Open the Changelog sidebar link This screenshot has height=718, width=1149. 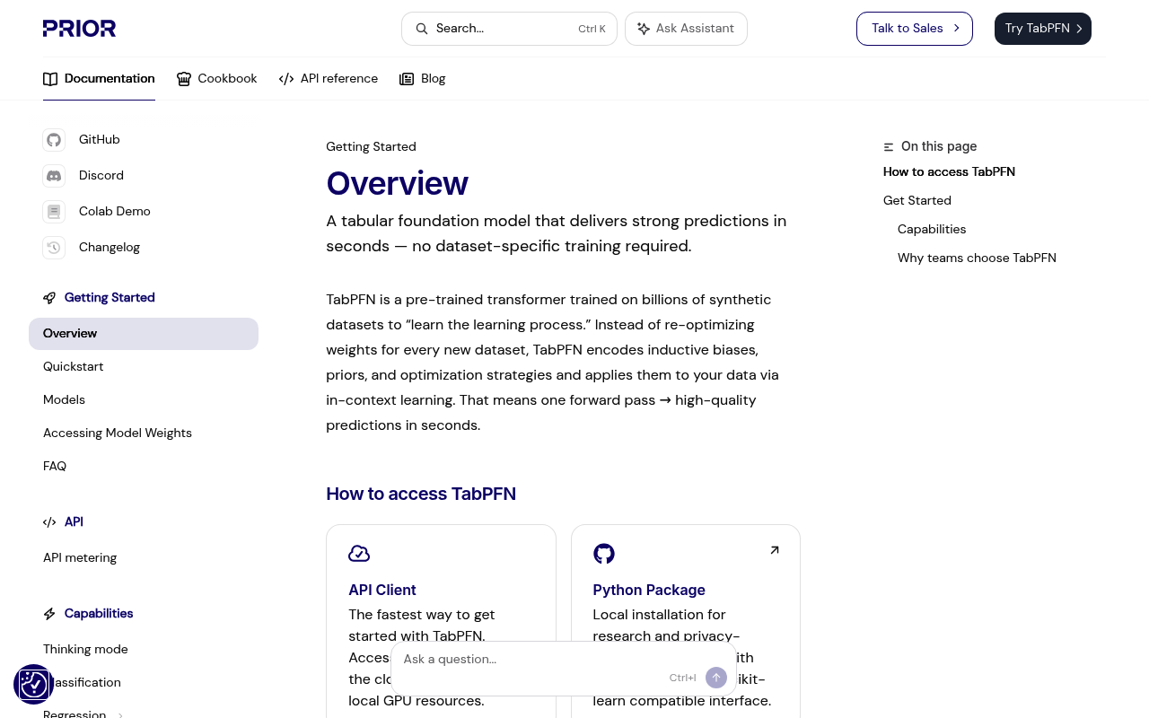point(110,248)
